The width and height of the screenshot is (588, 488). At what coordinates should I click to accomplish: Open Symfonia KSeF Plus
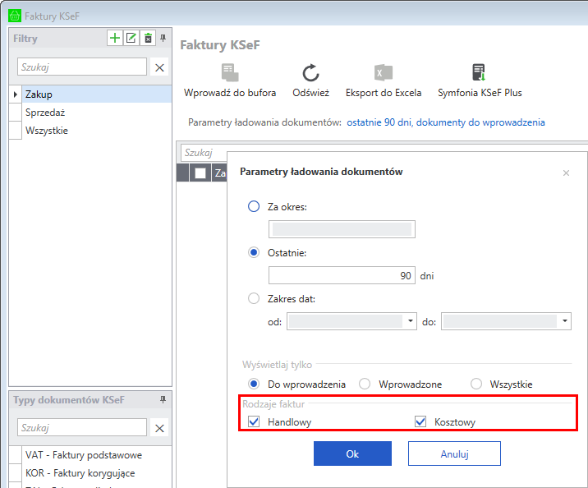480,73
